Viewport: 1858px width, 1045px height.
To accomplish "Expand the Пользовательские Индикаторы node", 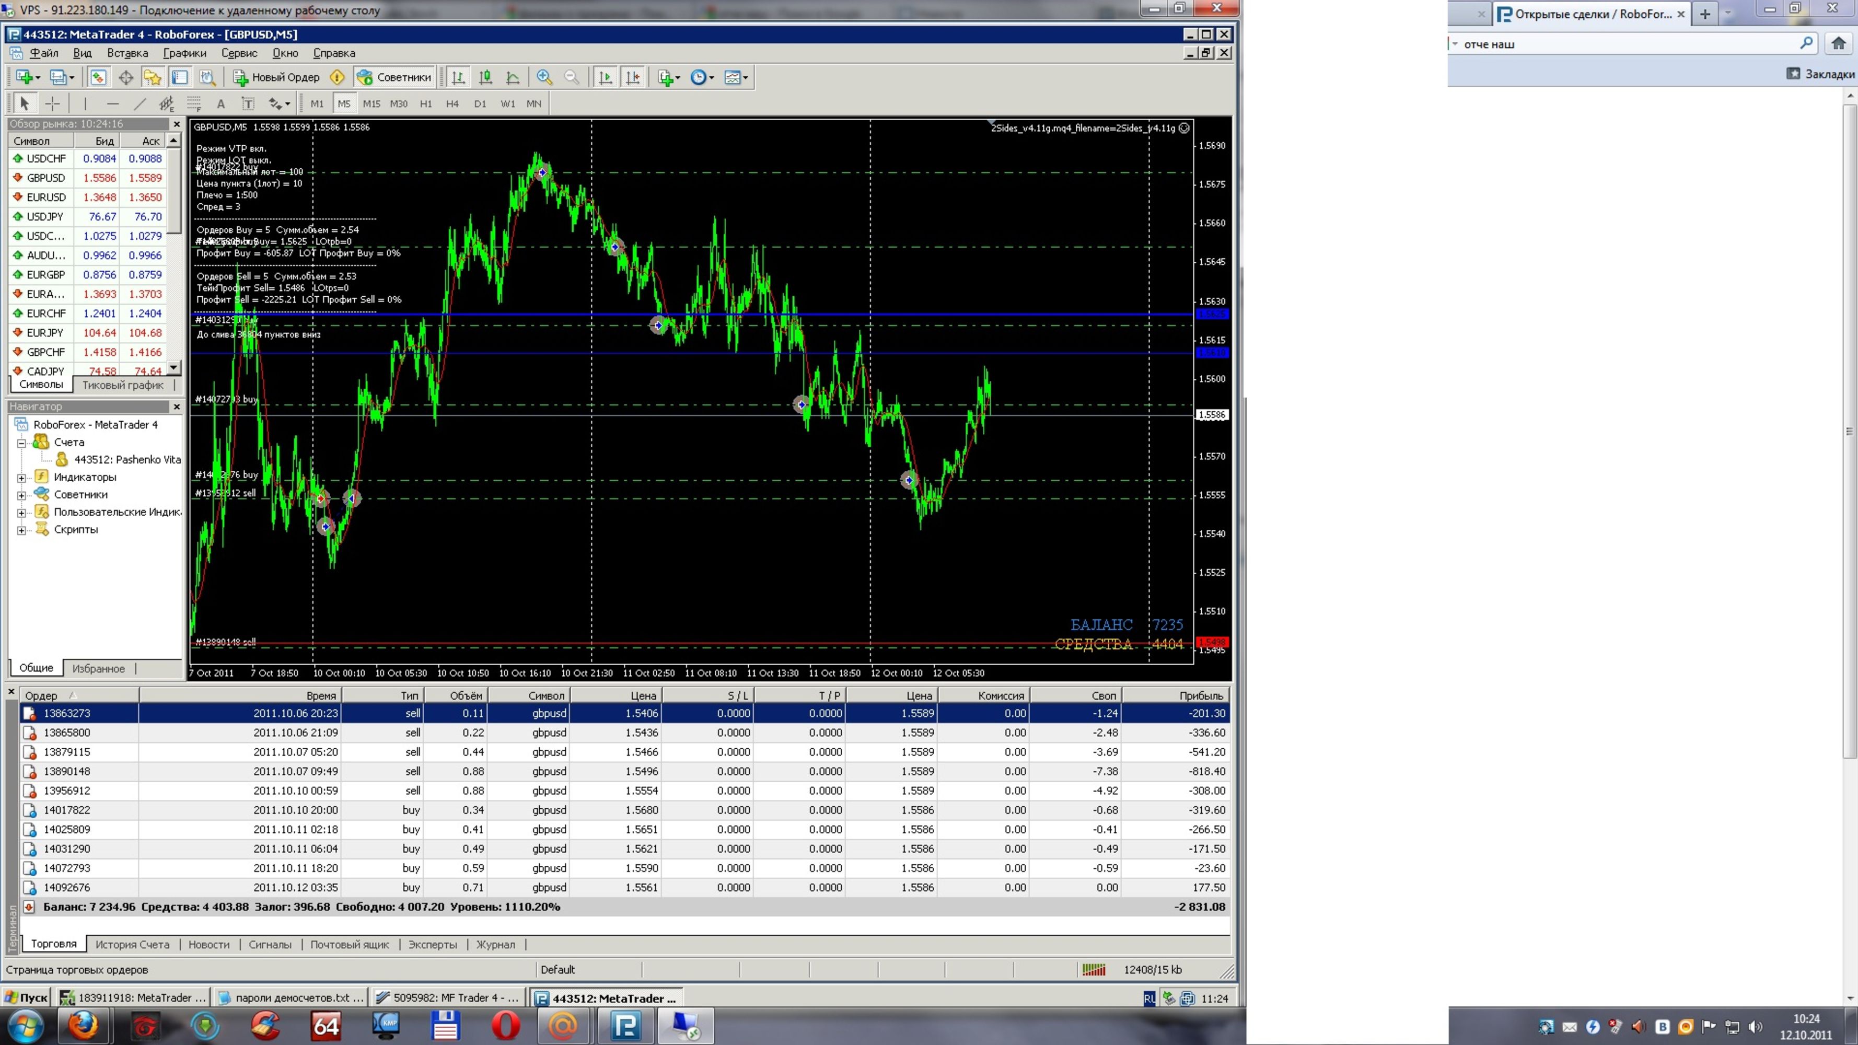I will [x=21, y=513].
